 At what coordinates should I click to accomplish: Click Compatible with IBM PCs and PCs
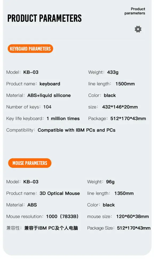77,130
